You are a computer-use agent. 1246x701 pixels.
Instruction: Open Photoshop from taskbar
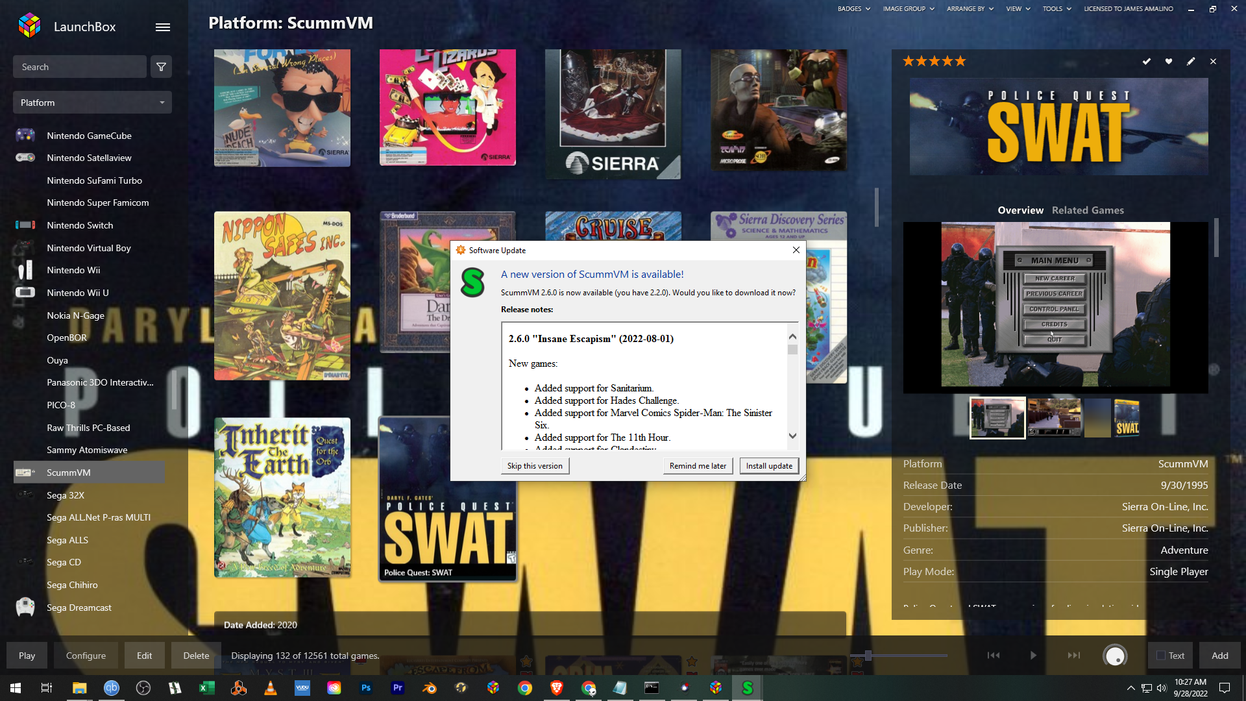366,688
